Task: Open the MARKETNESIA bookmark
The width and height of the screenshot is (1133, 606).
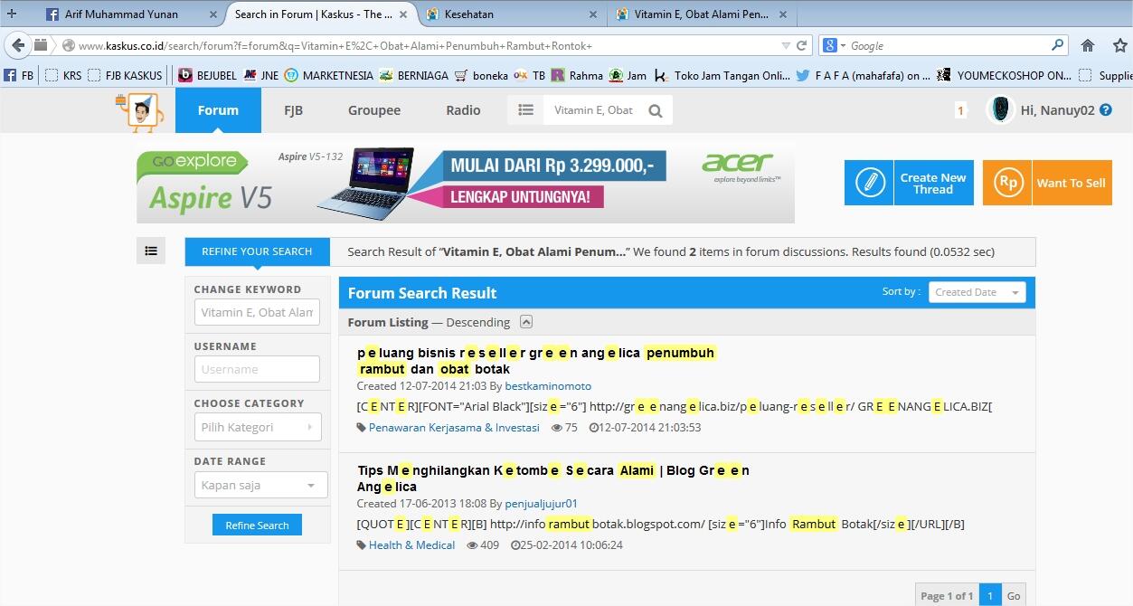Action: click(x=329, y=76)
